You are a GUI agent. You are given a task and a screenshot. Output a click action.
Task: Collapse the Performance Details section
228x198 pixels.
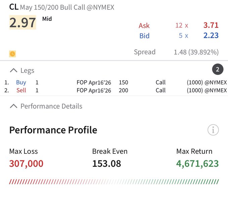pos(13,106)
